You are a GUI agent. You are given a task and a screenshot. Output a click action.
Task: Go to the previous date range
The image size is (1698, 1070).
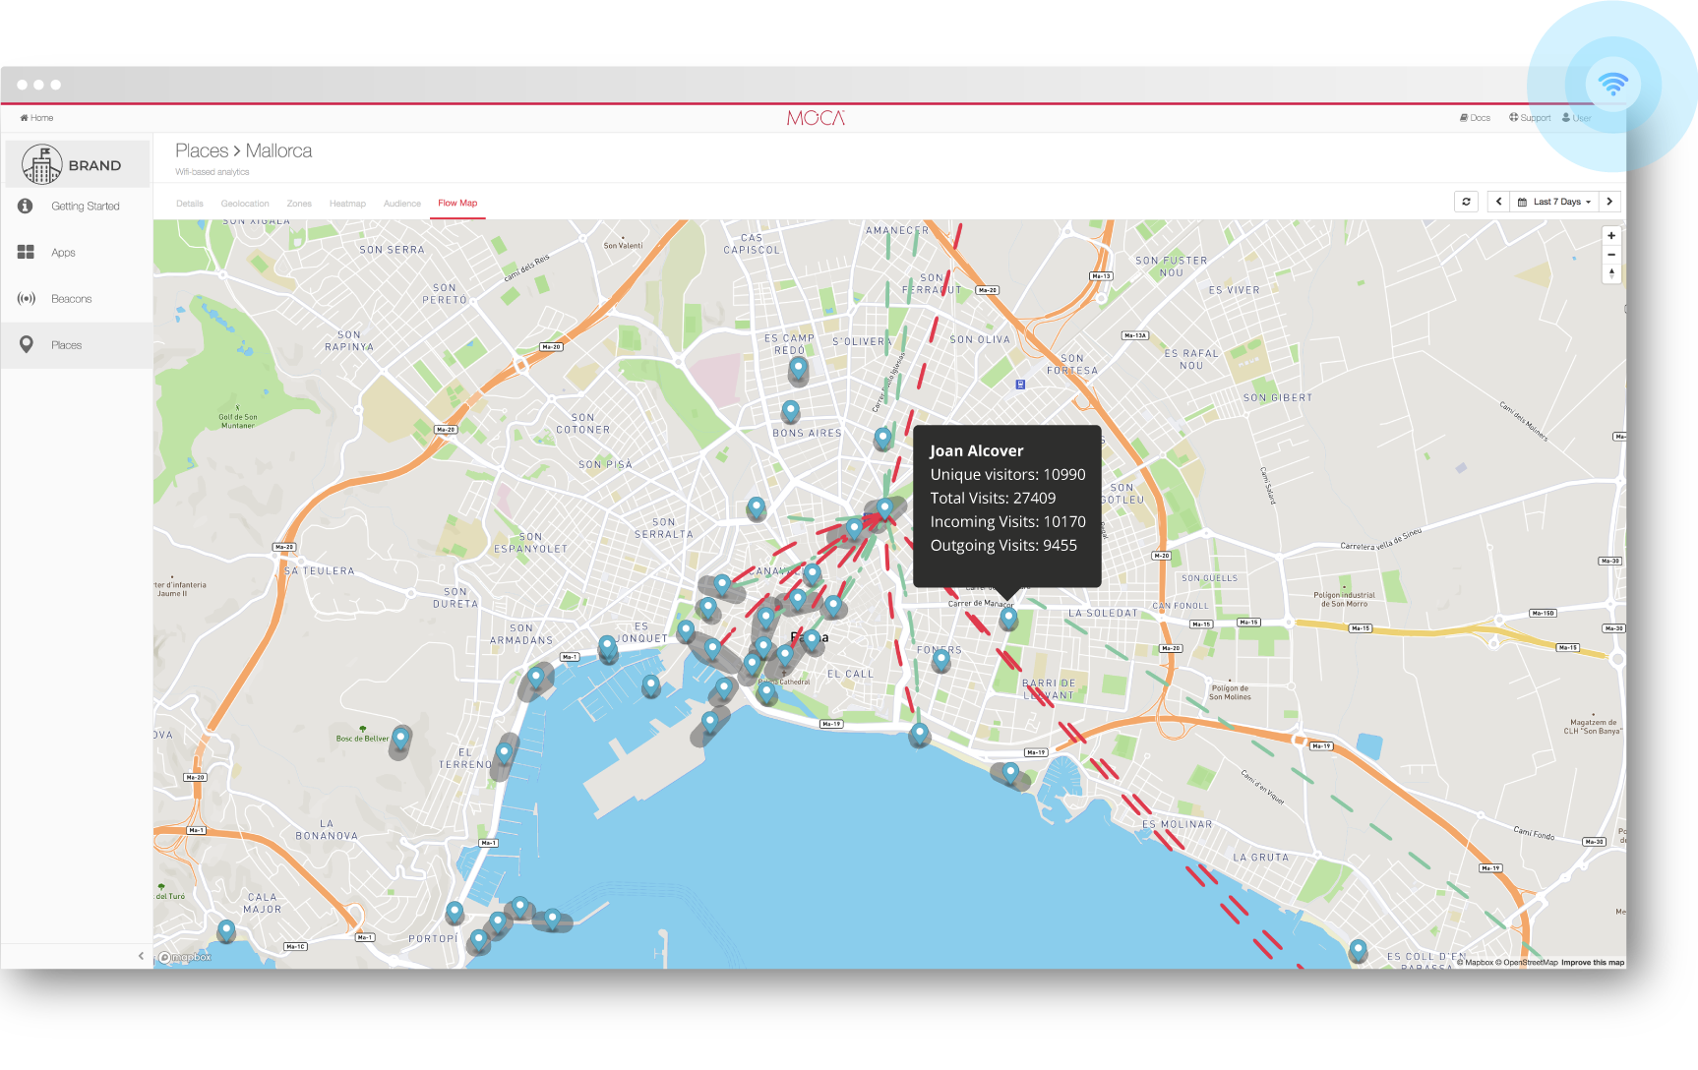tap(1498, 202)
